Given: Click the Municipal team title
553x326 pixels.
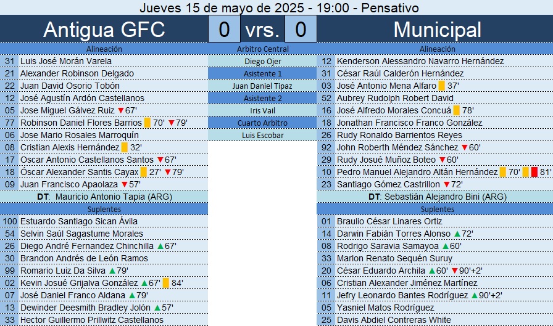Looking at the screenshot, I should click(437, 30).
